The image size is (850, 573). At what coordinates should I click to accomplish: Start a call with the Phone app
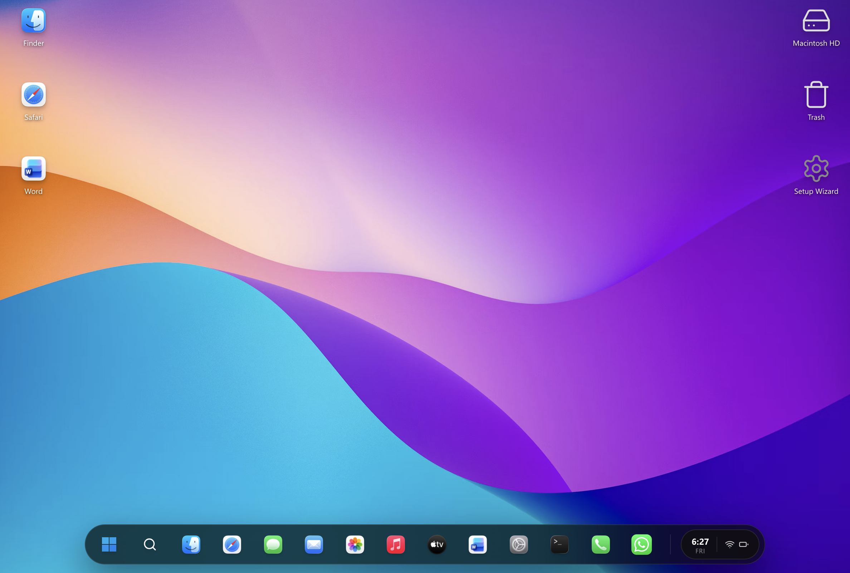click(601, 544)
